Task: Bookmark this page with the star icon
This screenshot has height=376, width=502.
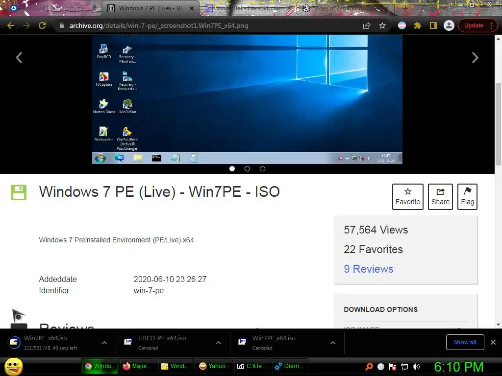Action: click(382, 25)
